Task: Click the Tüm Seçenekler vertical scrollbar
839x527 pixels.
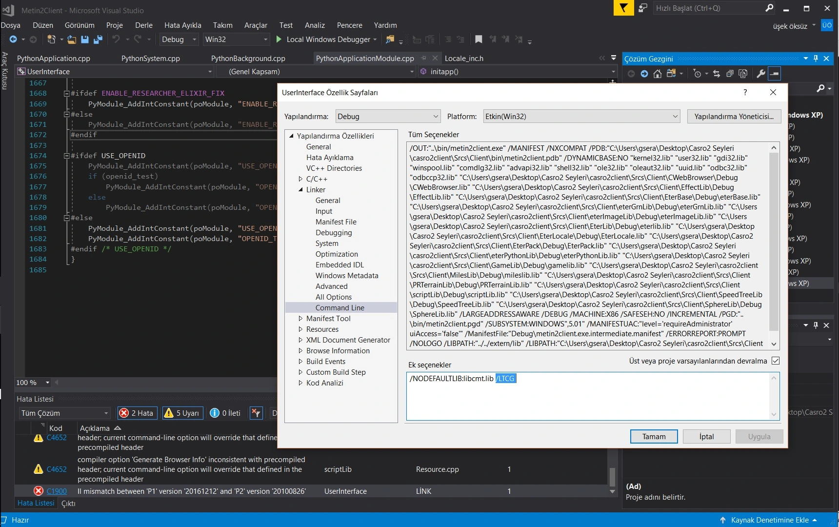Action: (774, 244)
